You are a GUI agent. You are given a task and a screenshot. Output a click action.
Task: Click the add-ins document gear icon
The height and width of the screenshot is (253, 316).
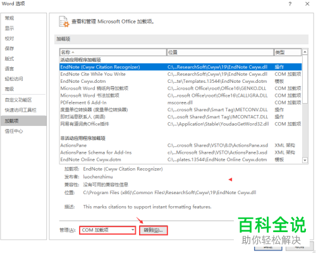(64, 22)
